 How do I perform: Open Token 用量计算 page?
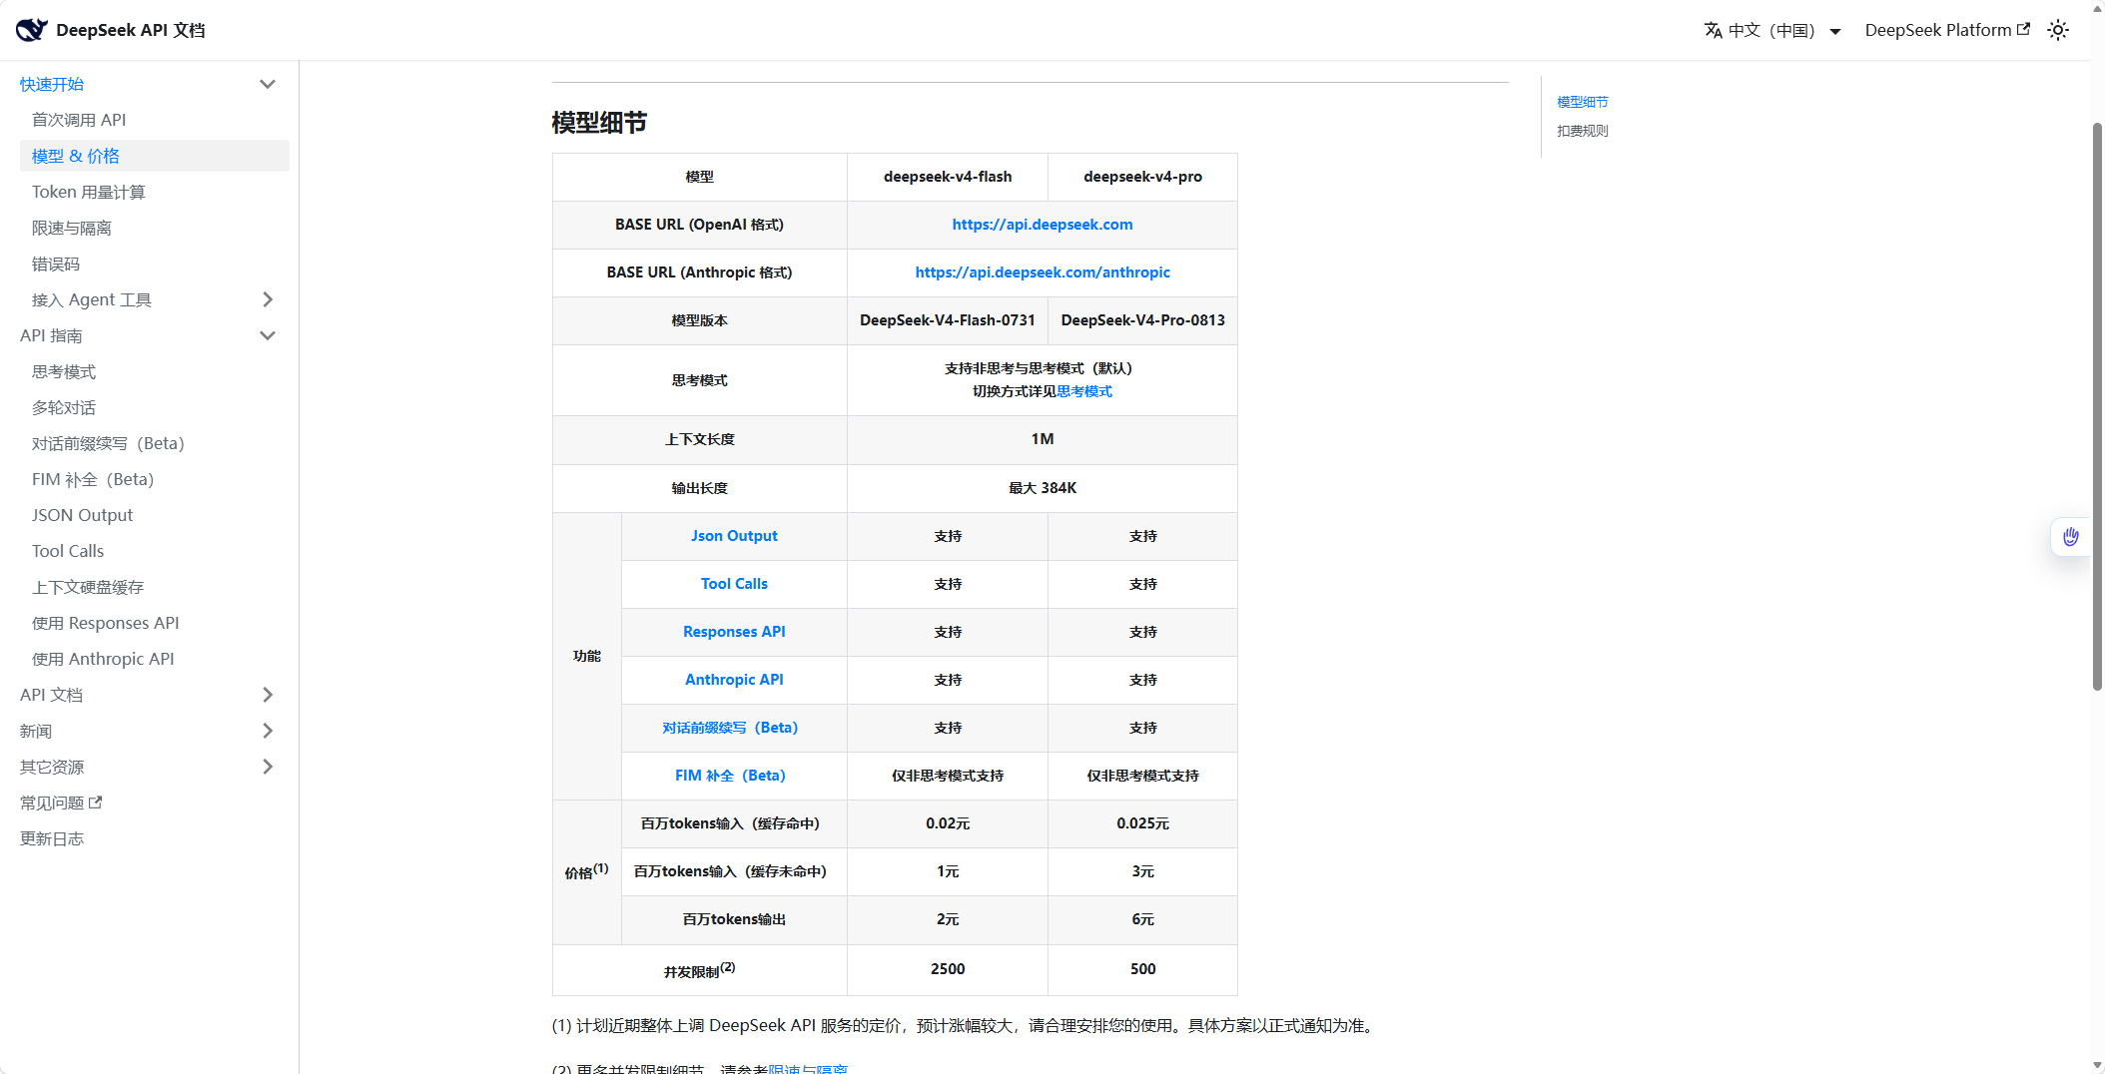(155, 192)
